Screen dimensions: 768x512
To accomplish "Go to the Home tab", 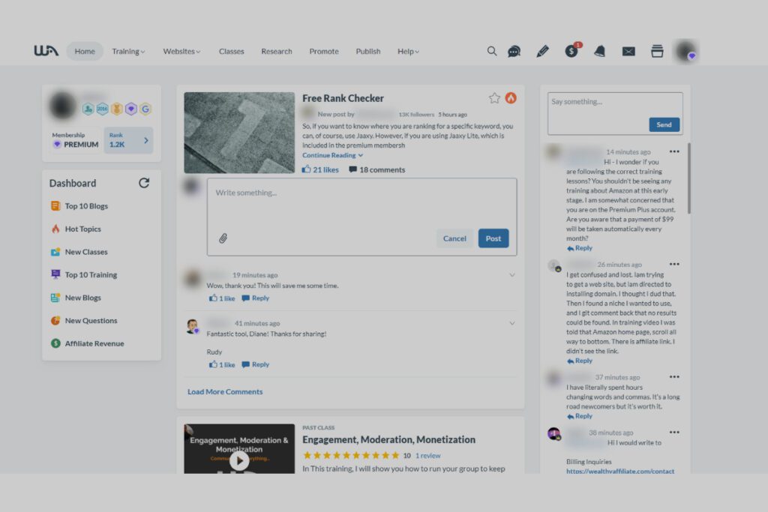I will [85, 52].
